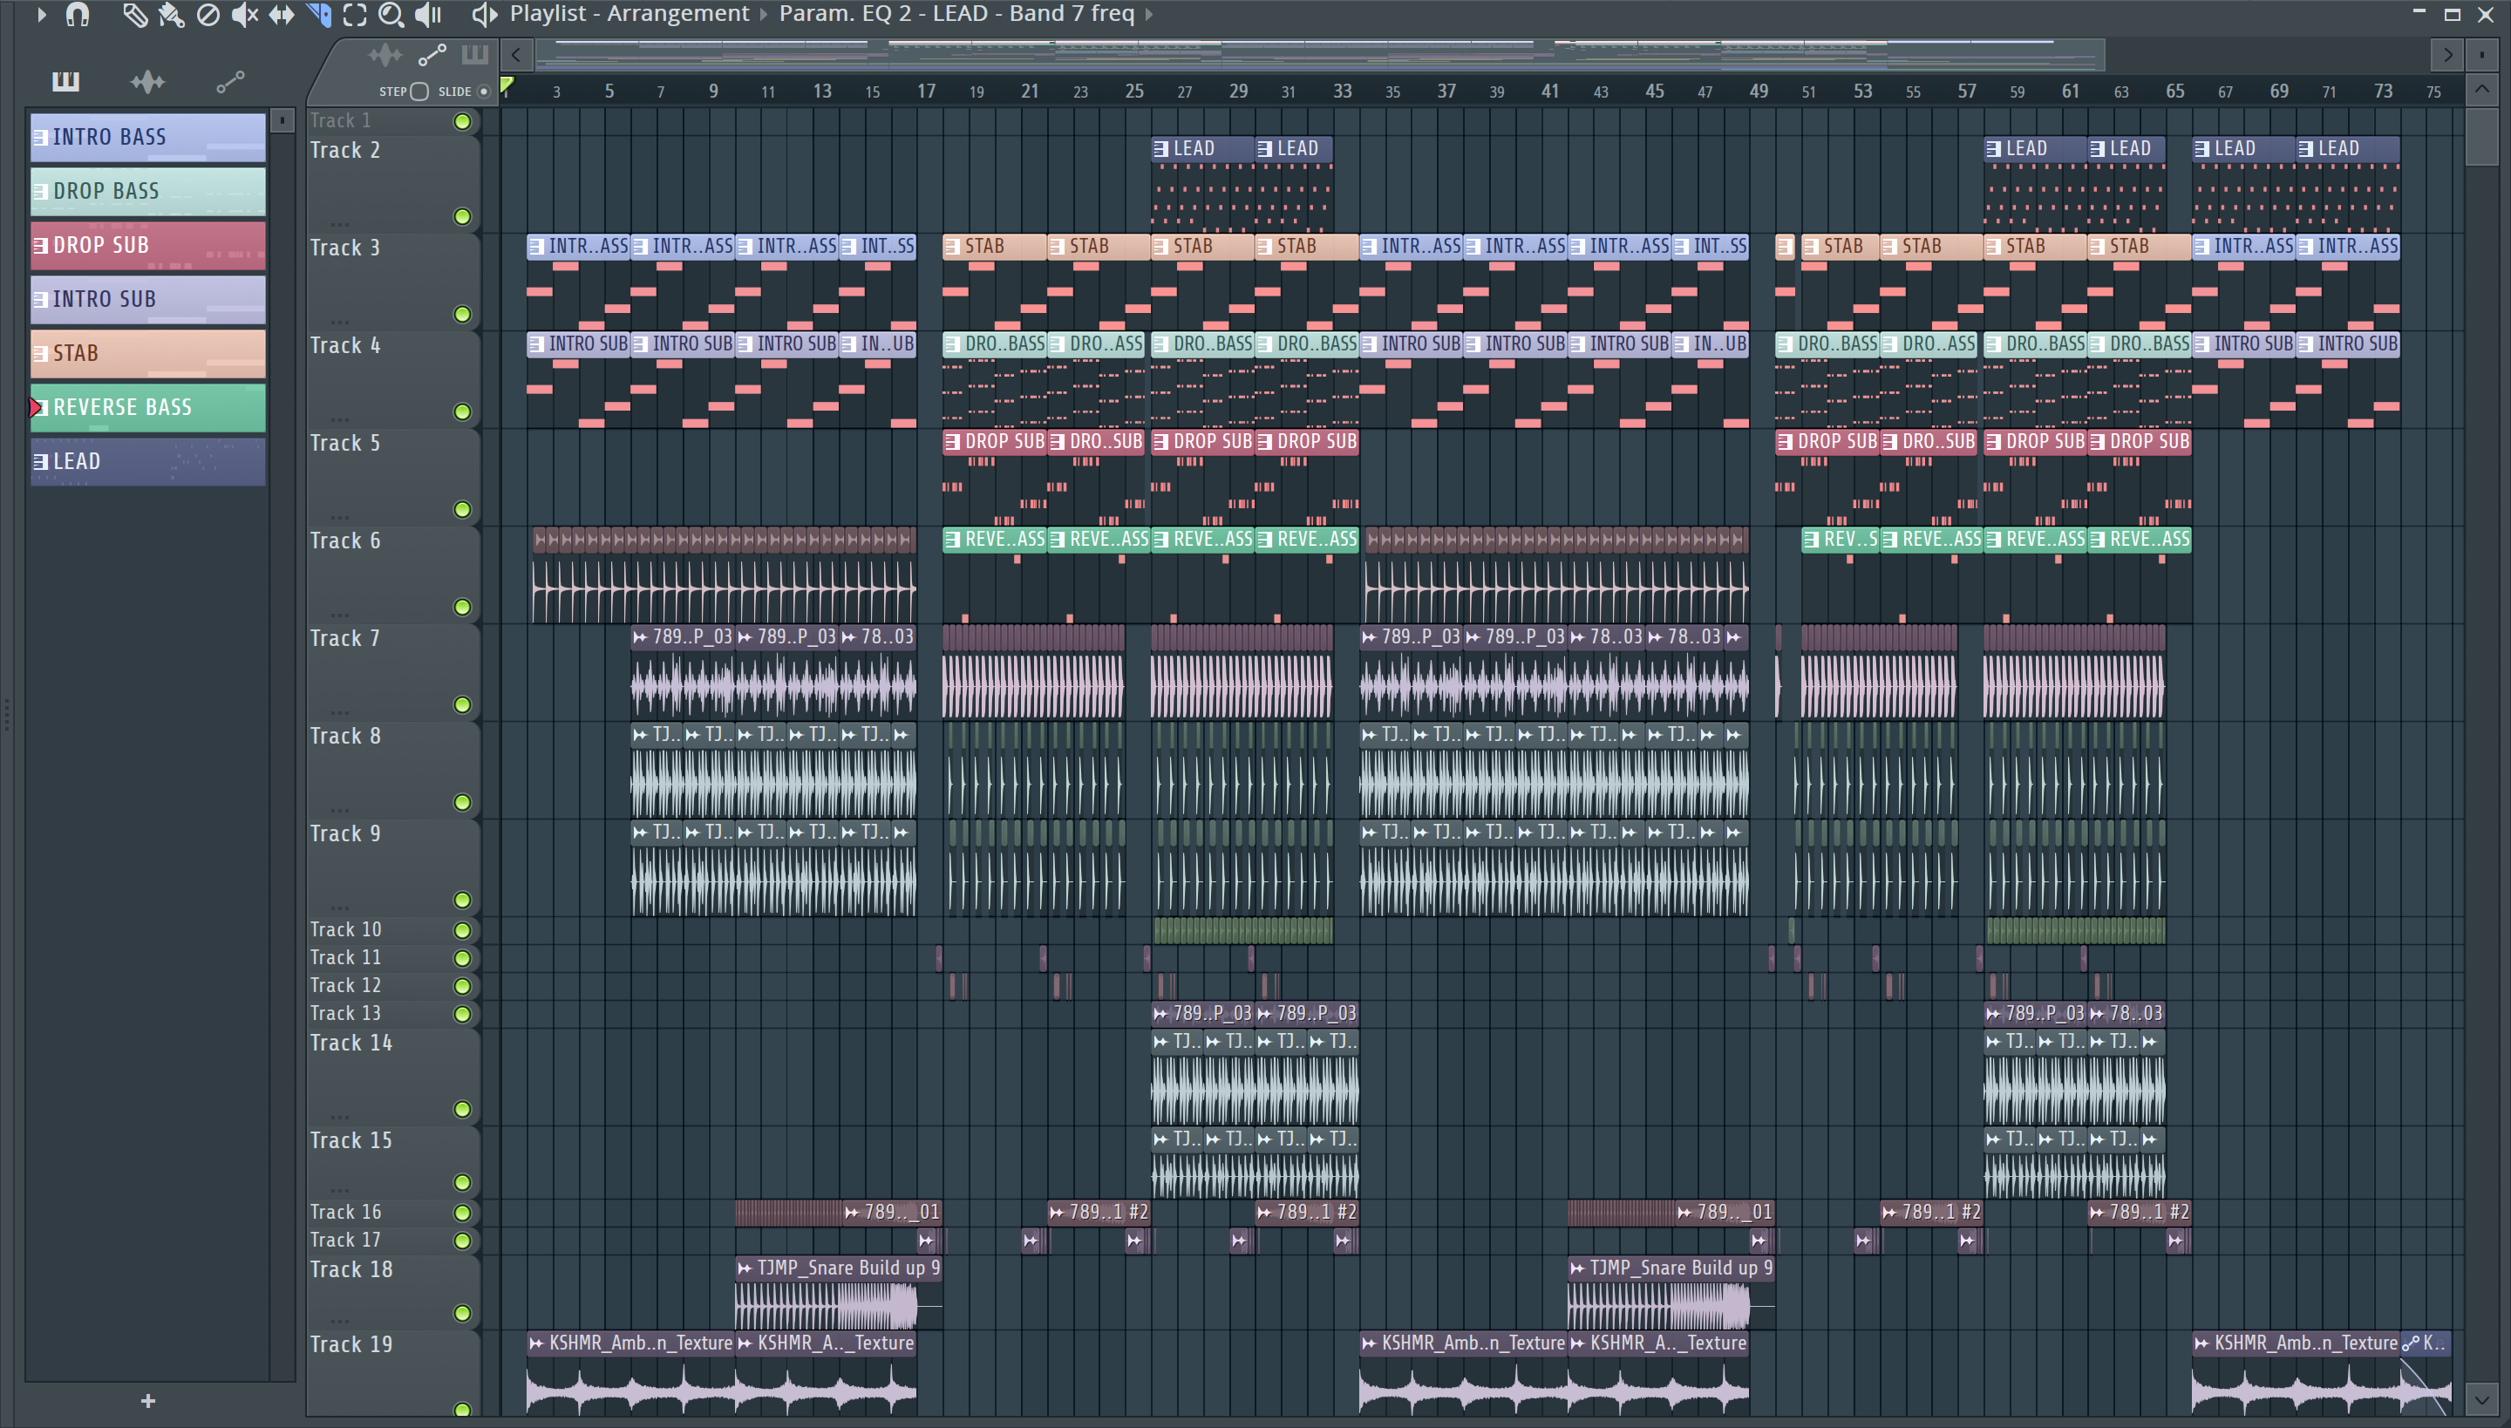Open the arrow after Band 7 freq

point(1148,14)
